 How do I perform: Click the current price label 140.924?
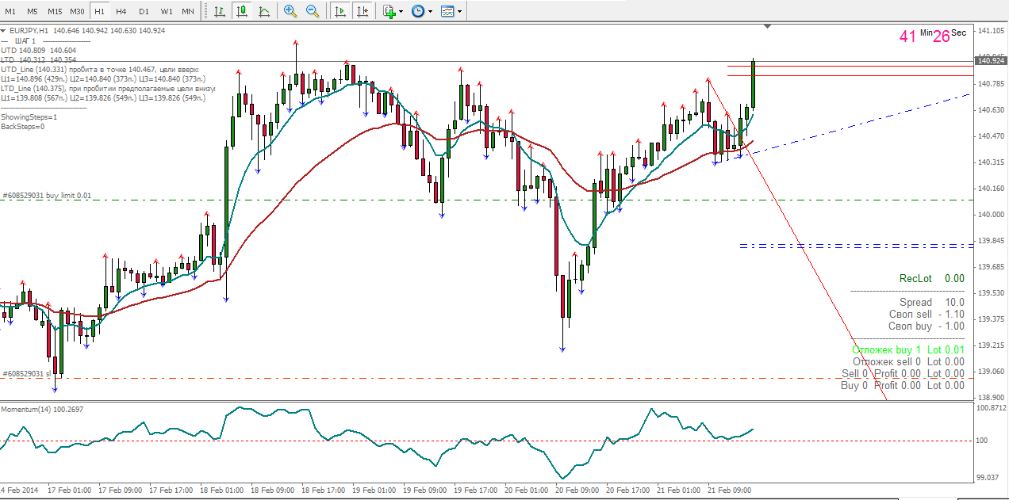992,61
